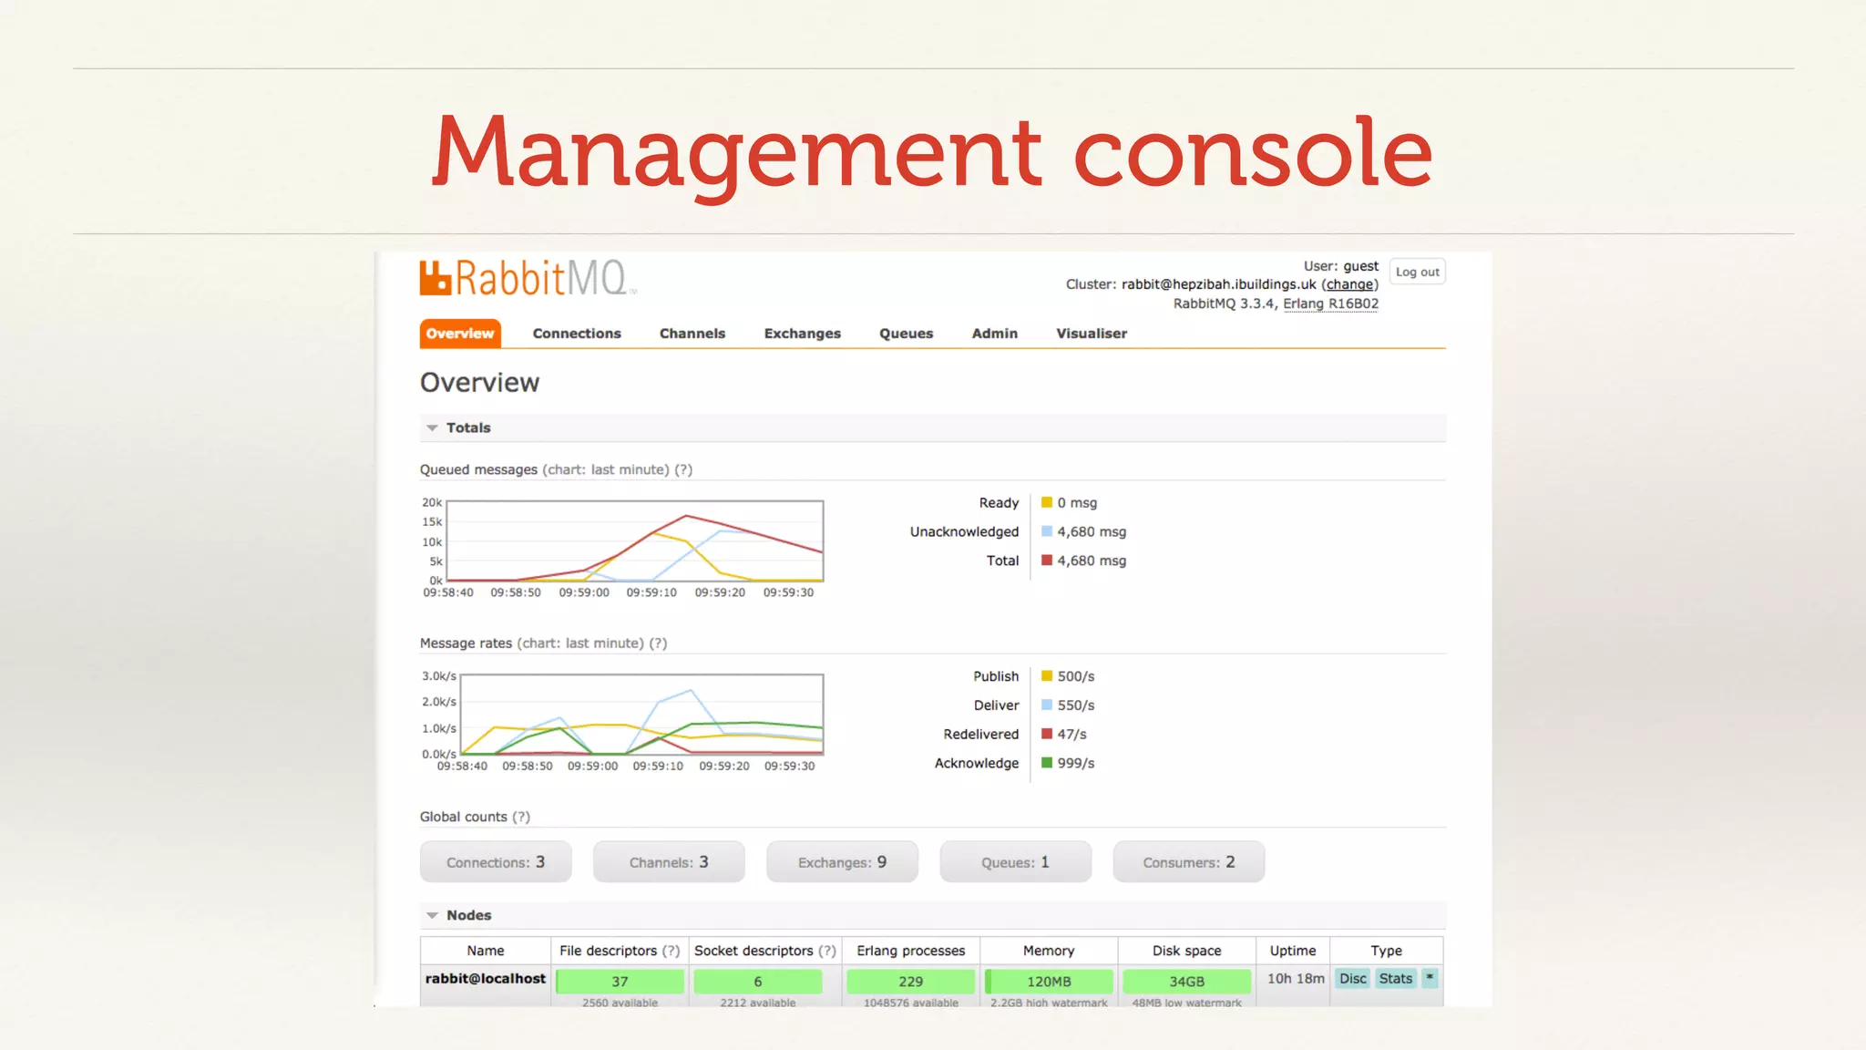Screen dimensions: 1866x1050
Task: Click the cluster name change link
Action: [1349, 284]
